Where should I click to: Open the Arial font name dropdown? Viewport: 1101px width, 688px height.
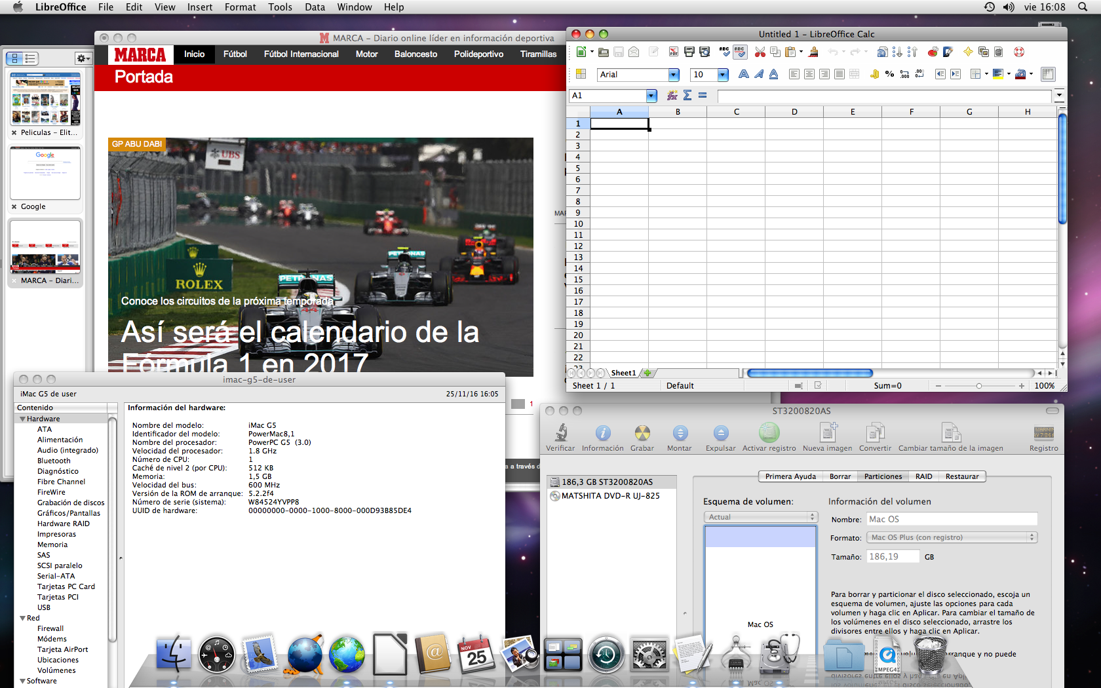click(674, 75)
